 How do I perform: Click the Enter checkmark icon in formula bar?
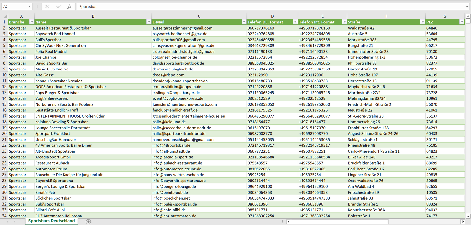click(x=58, y=6)
